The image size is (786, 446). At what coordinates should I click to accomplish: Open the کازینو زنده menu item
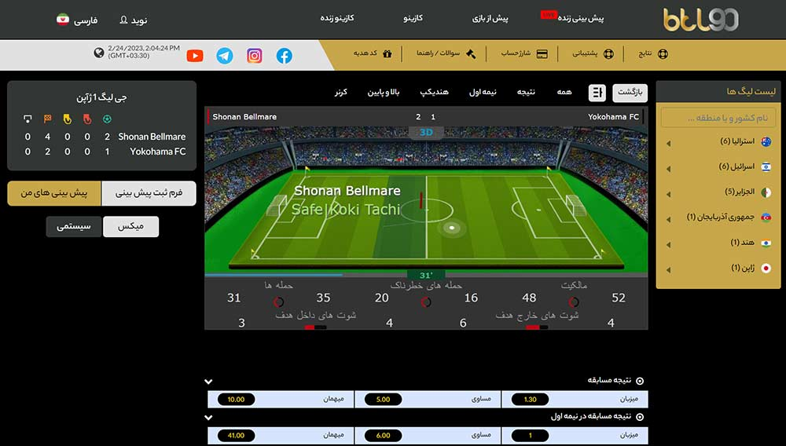tap(337, 18)
